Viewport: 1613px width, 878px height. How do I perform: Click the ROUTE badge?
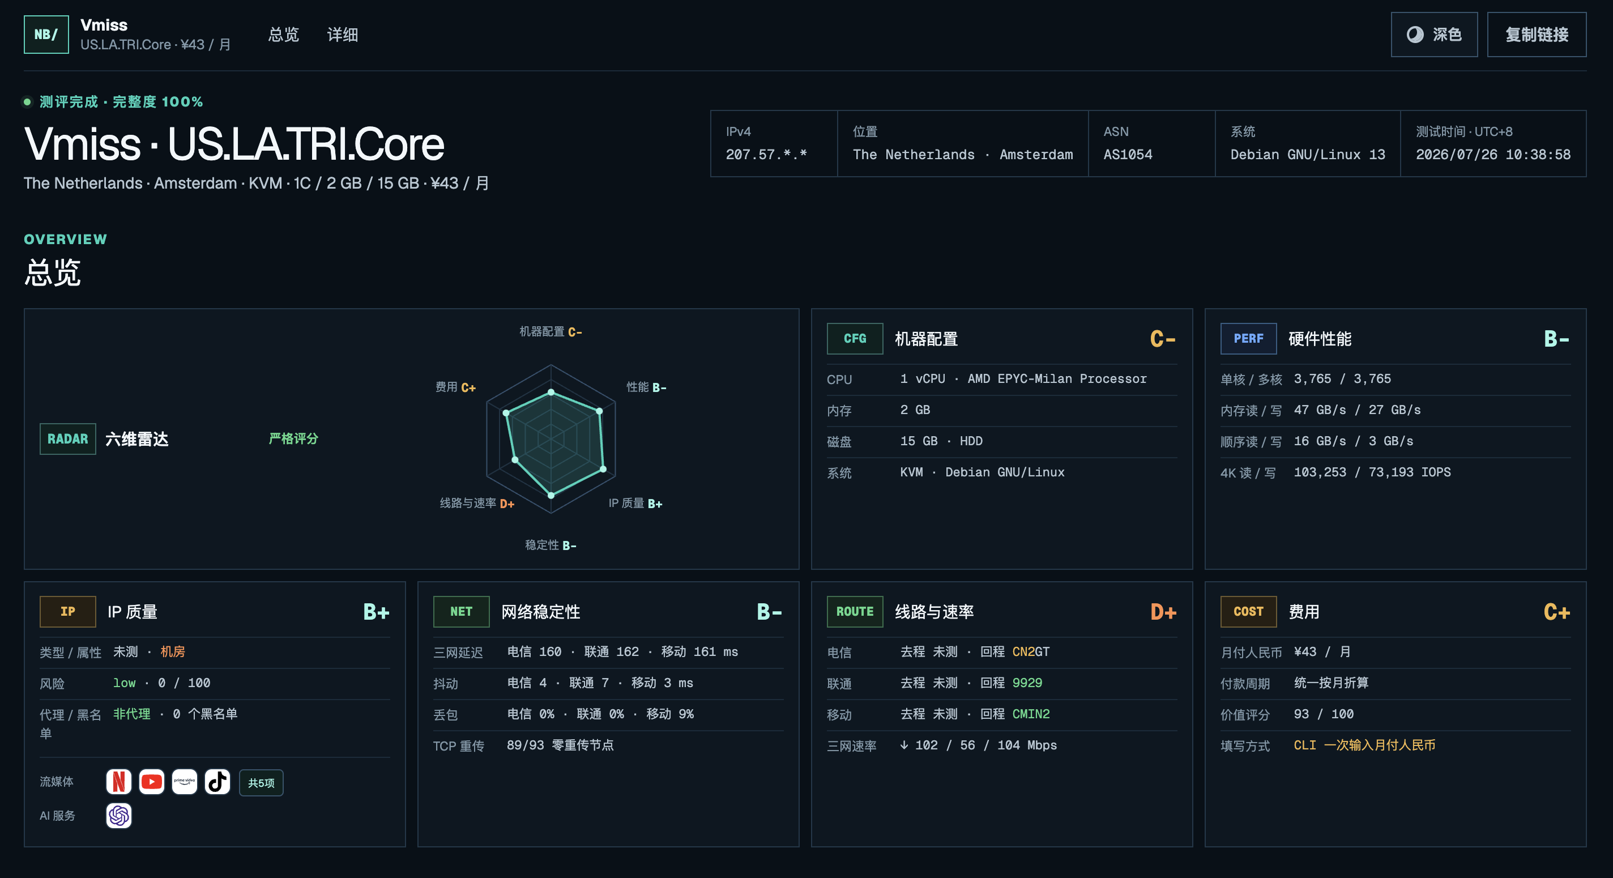click(x=855, y=612)
